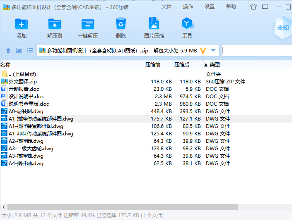Click the Extract To (解压到) icon
Viewport: 292px width, 220px height.
coord(55,24)
